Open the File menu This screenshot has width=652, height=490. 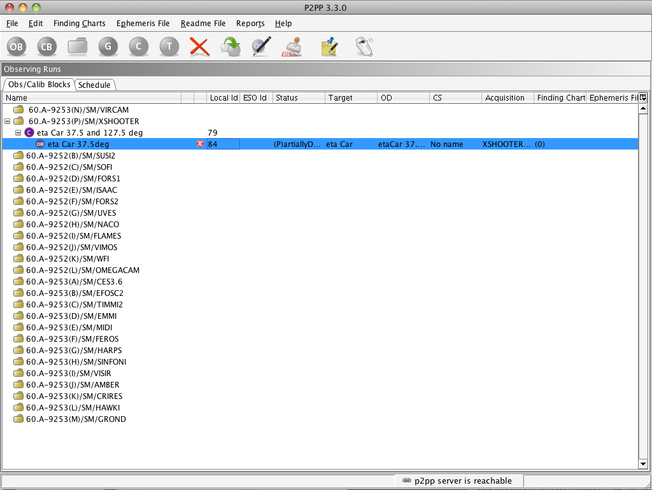pyautogui.click(x=12, y=24)
